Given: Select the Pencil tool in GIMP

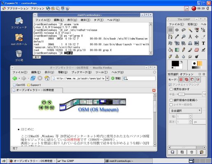Looking at the screenshot, I should pos(184,50).
